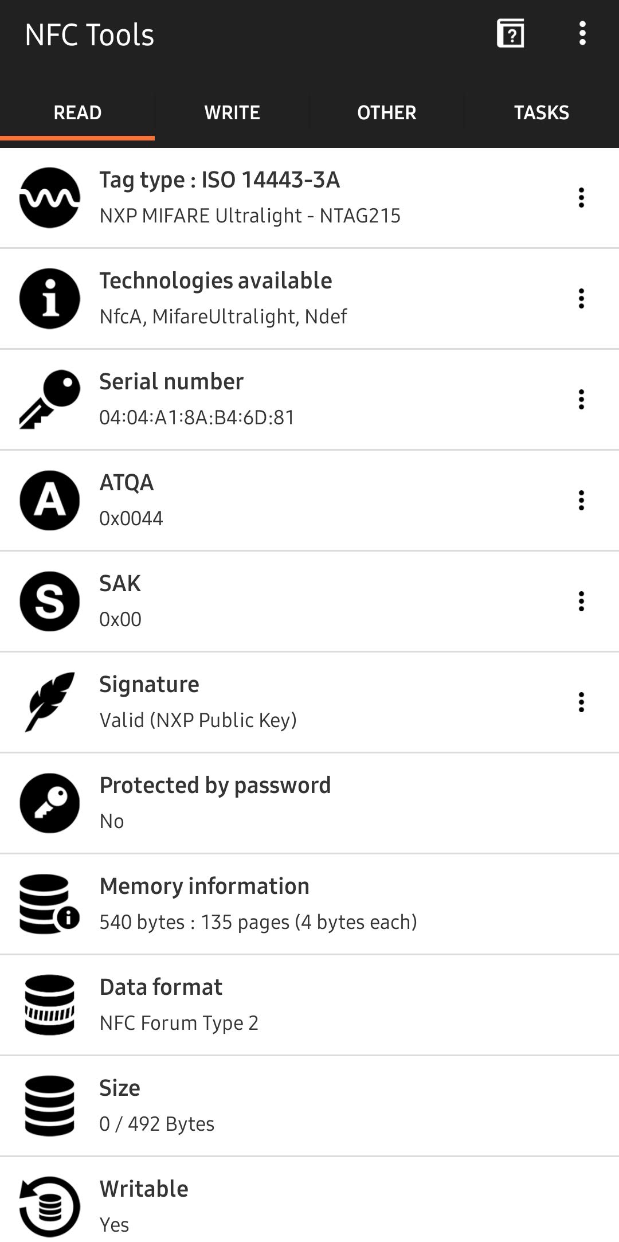The image size is (619, 1242).
Task: Tap the SAK letter S icon
Action: [50, 602]
